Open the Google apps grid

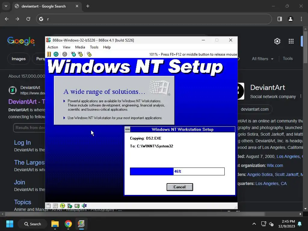tap(291, 41)
